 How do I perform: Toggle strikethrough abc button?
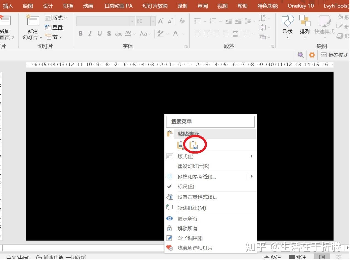coord(119,34)
